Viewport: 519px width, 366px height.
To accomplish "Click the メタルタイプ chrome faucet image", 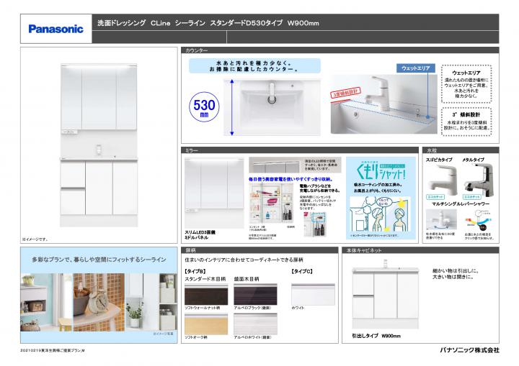I will pos(479,180).
